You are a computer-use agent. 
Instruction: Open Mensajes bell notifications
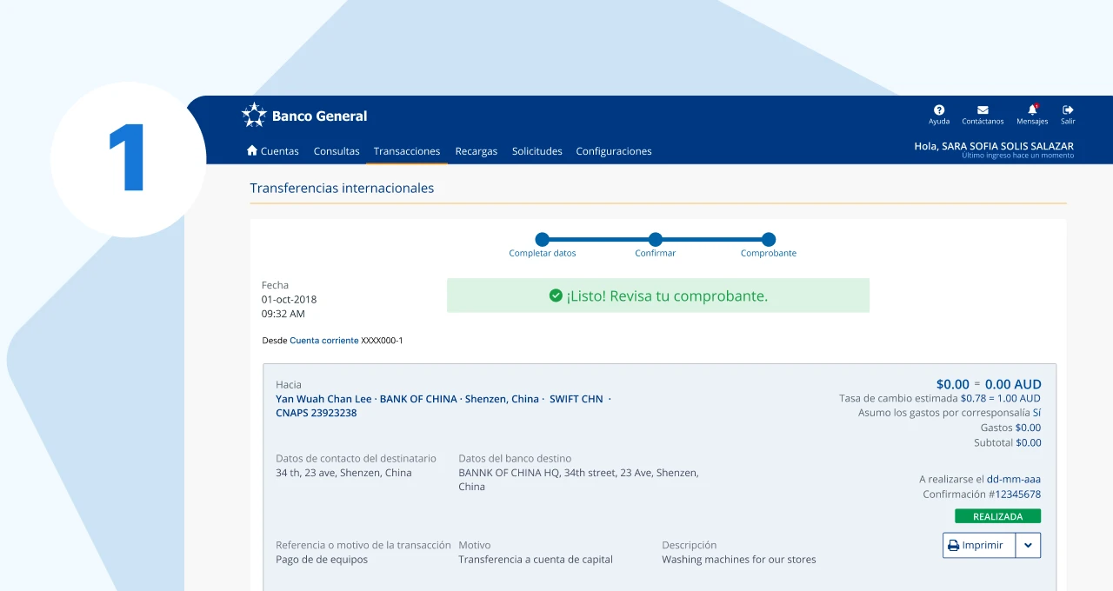pos(1032,110)
